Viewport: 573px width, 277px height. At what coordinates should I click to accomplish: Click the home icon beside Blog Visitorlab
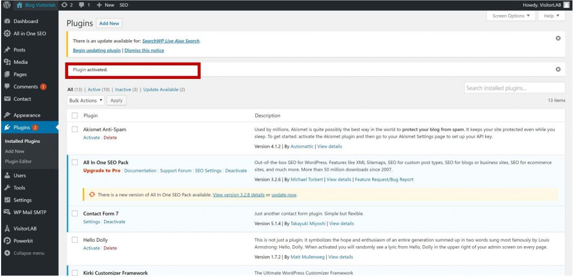[x=20, y=5]
